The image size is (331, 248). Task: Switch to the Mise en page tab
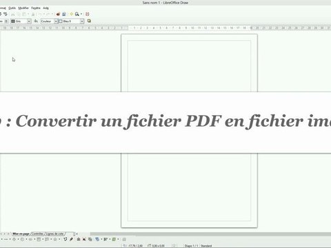click(21, 234)
